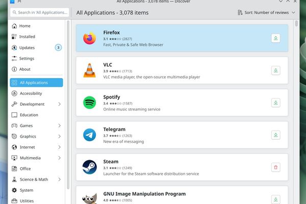This screenshot has height=204, width=306.
Task: Expand the Games category chevron
Action: 60,125
